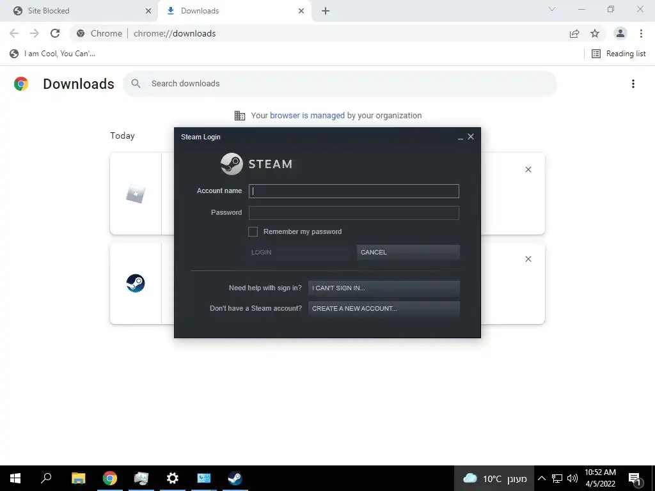Click the Chrome logo beside Downloads title

click(x=21, y=84)
